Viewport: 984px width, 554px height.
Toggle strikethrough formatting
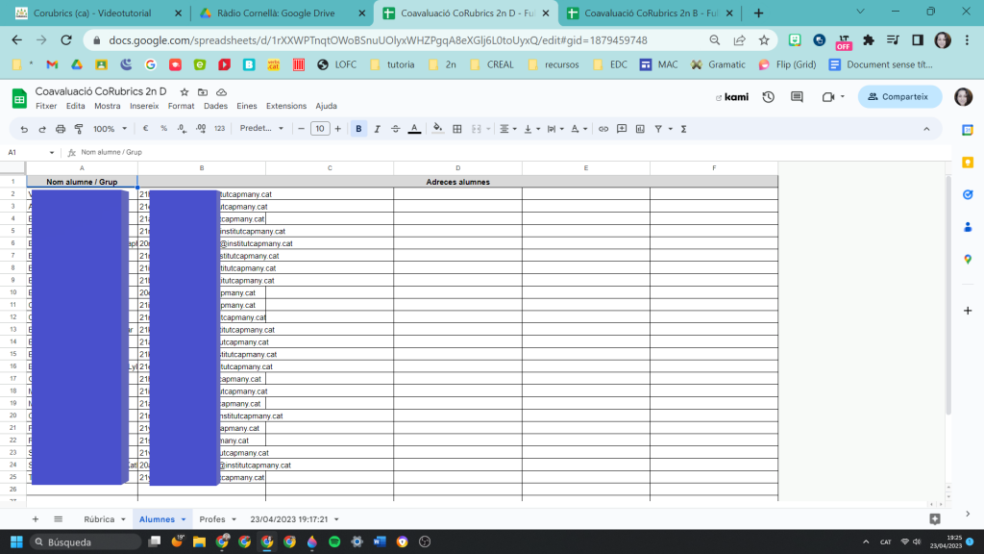point(396,129)
